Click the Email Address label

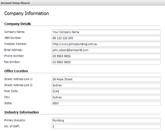tap(13, 50)
